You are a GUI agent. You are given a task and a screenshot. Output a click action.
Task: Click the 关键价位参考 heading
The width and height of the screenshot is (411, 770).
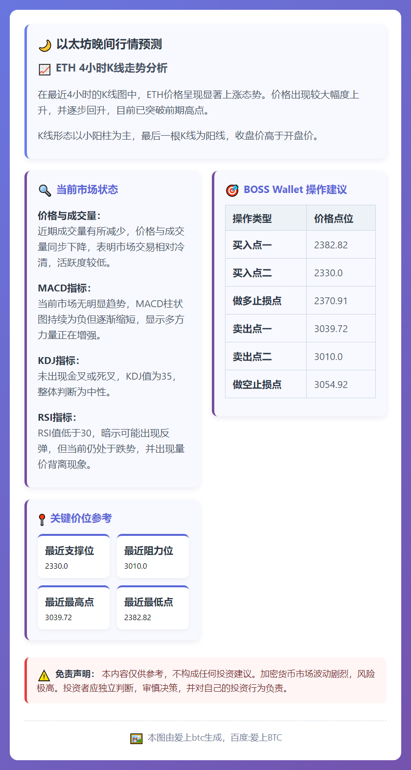[x=81, y=518]
